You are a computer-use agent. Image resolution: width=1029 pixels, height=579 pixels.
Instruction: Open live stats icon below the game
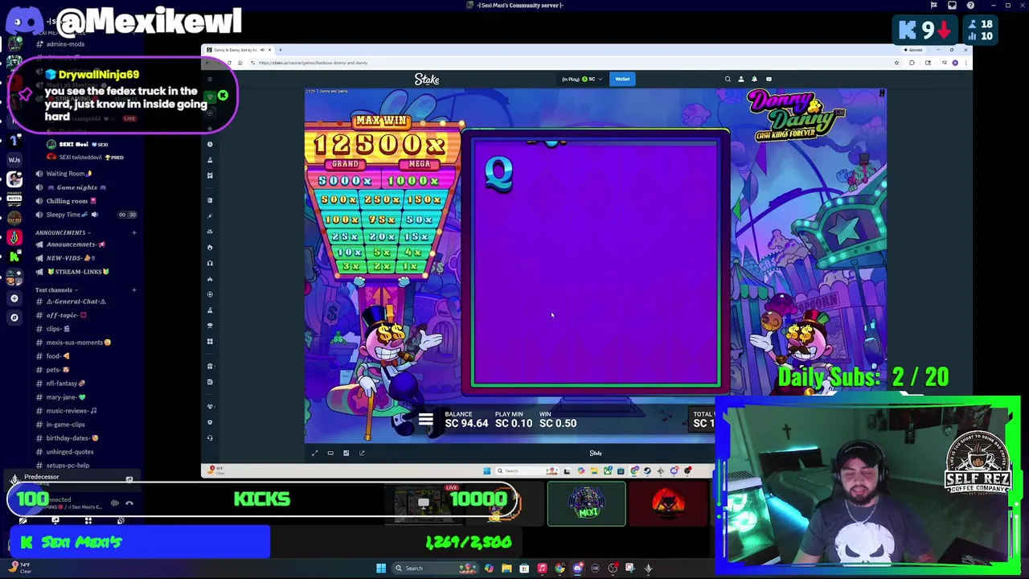click(x=346, y=453)
